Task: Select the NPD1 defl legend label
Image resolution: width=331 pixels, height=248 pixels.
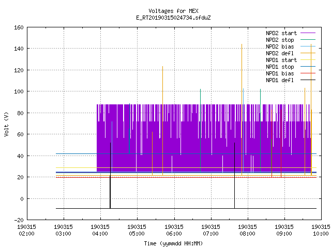Action: (x=280, y=80)
